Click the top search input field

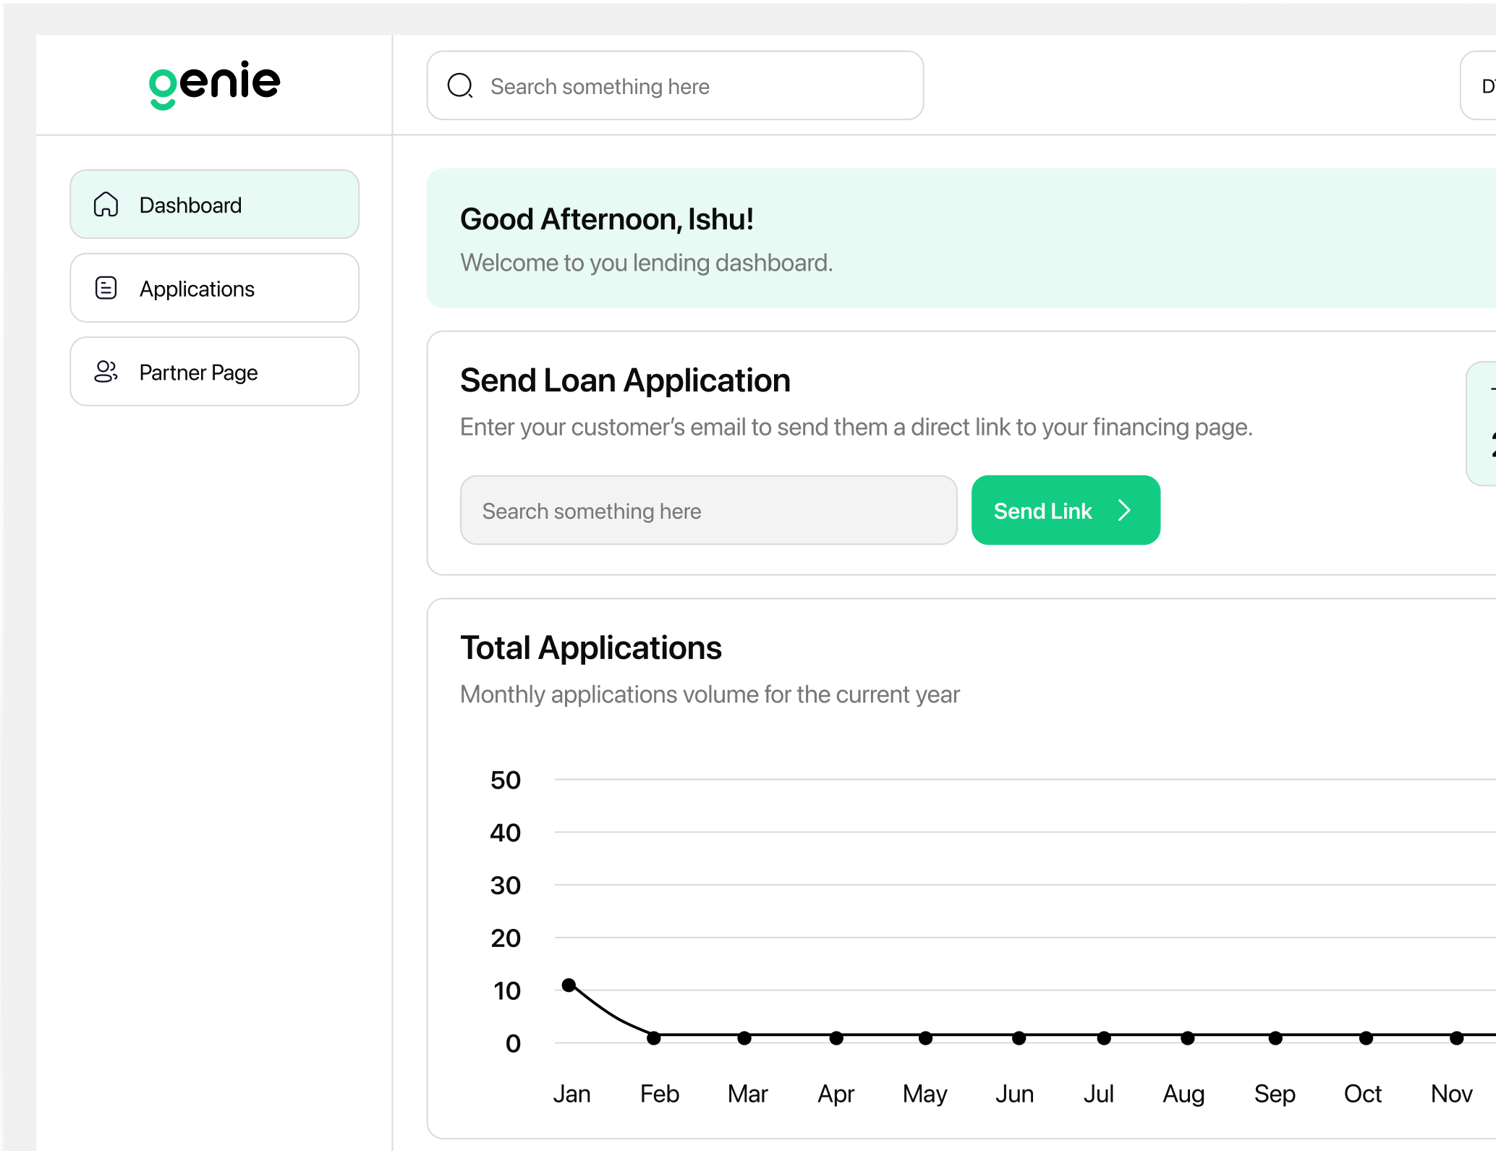(x=673, y=85)
